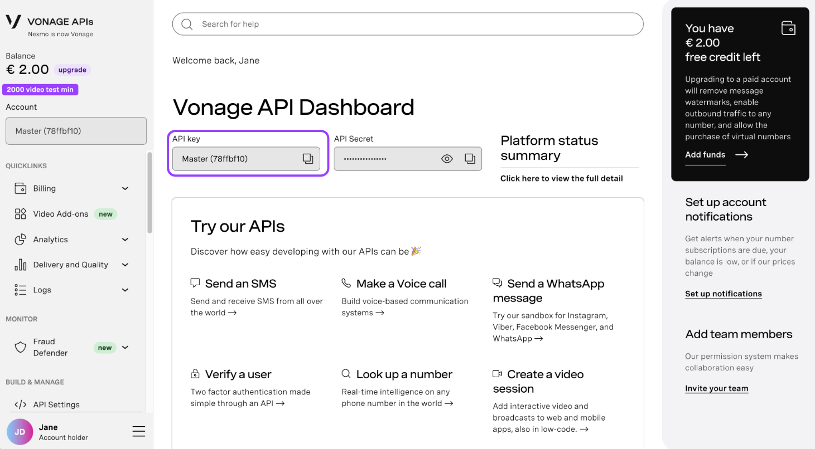This screenshot has height=449, width=815.
Task: Copy the API key using the copy icon
Action: pos(308,158)
